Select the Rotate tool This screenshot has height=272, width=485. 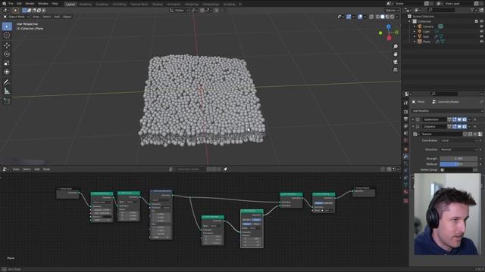point(7,54)
